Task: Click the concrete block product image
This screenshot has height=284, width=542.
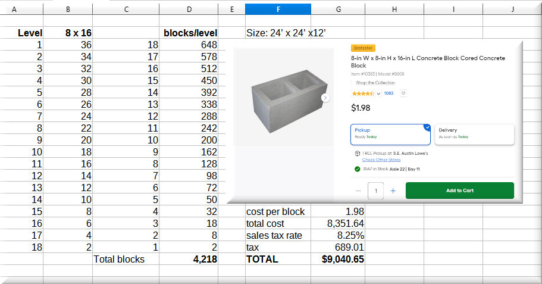Action: pyautogui.click(x=285, y=99)
